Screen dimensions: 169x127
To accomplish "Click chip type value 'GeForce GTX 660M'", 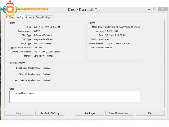I will (x=43, y=35).
